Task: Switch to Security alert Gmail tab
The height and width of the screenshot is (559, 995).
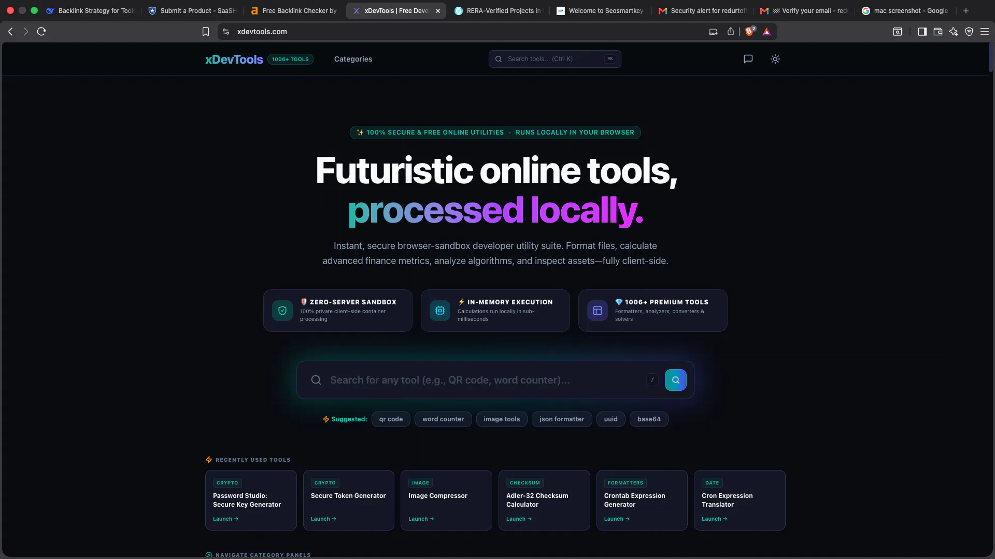Action: tap(702, 10)
